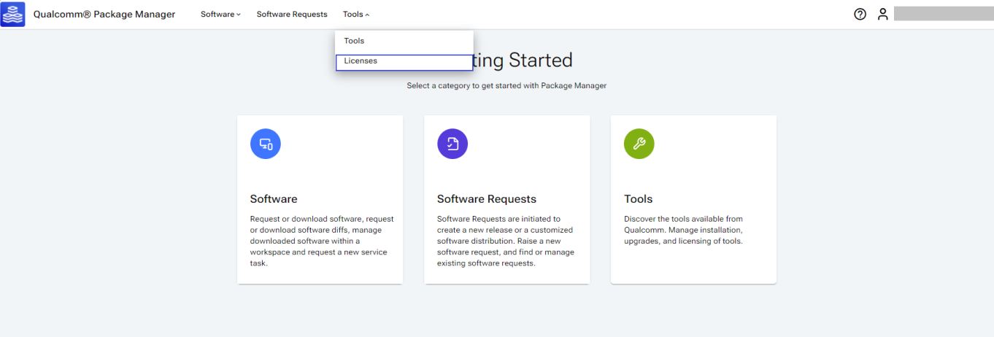994x337 pixels.
Task: Click the blue Software card icon
Action: click(x=266, y=144)
